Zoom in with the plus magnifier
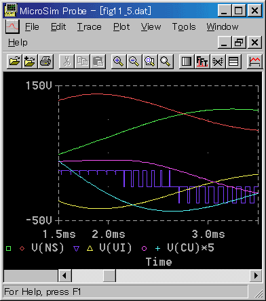The height and width of the screenshot is (301, 266). [119, 61]
